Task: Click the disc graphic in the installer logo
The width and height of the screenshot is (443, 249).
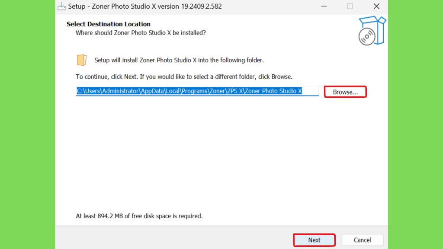Action: (367, 37)
